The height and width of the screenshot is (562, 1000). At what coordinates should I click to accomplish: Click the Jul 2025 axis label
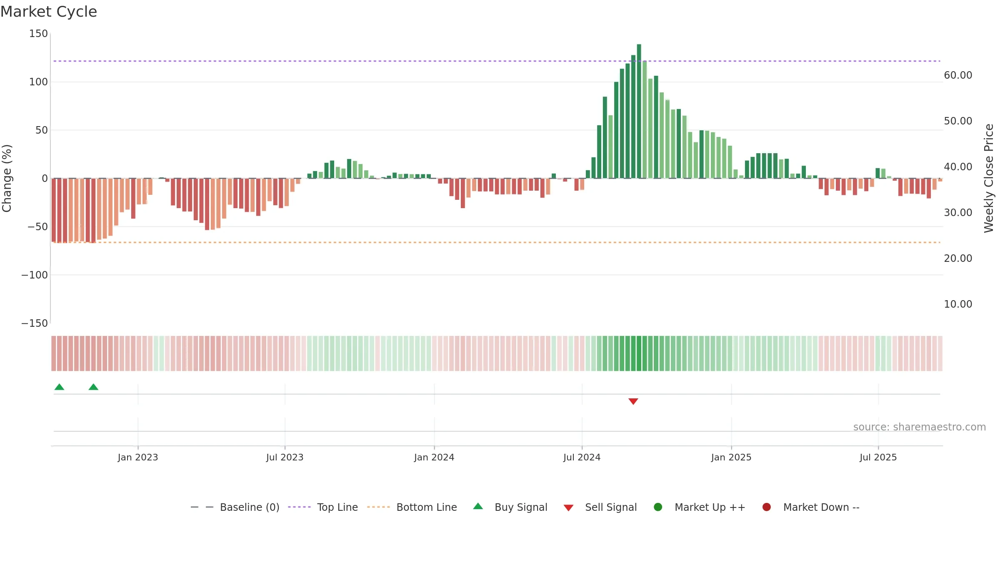click(878, 457)
